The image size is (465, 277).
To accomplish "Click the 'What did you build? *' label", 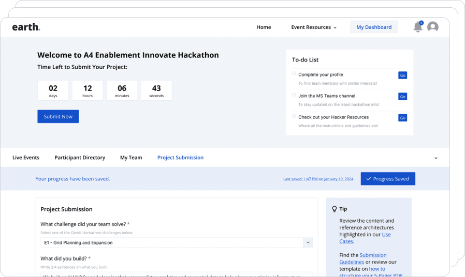I will point(66,258).
